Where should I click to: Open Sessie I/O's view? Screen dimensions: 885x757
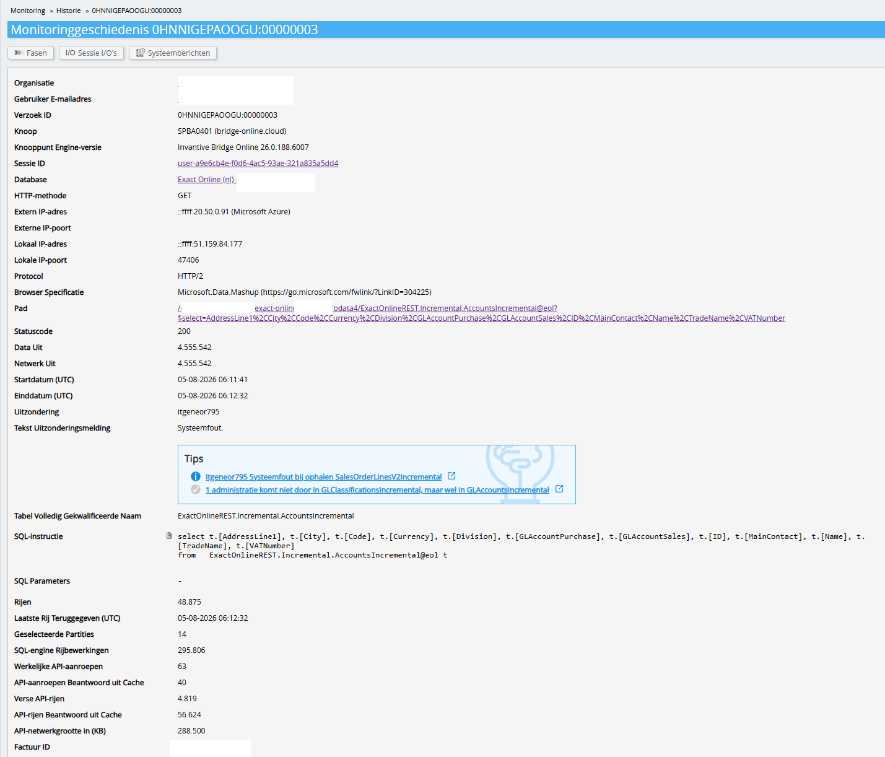click(x=92, y=53)
